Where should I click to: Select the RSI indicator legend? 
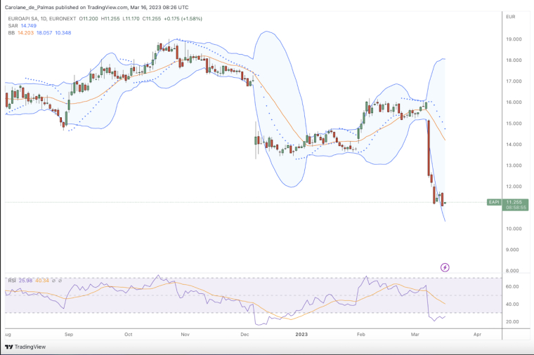click(11, 281)
